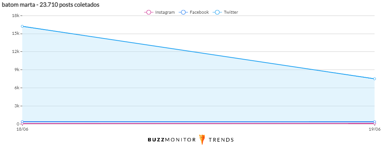Toggle the Instagram series label in legend
The image size is (382, 148).
point(165,12)
